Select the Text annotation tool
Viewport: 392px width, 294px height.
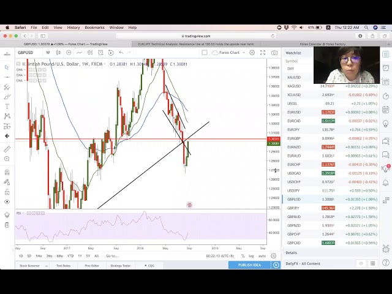tap(7, 107)
